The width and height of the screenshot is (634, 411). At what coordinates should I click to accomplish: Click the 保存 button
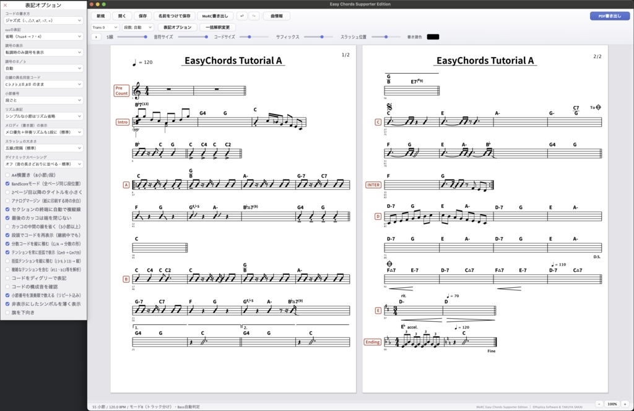coord(143,16)
